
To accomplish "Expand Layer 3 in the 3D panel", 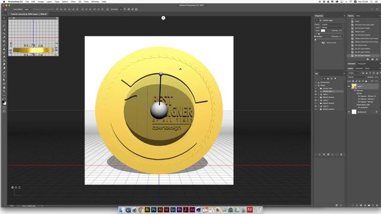I will 319,106.
